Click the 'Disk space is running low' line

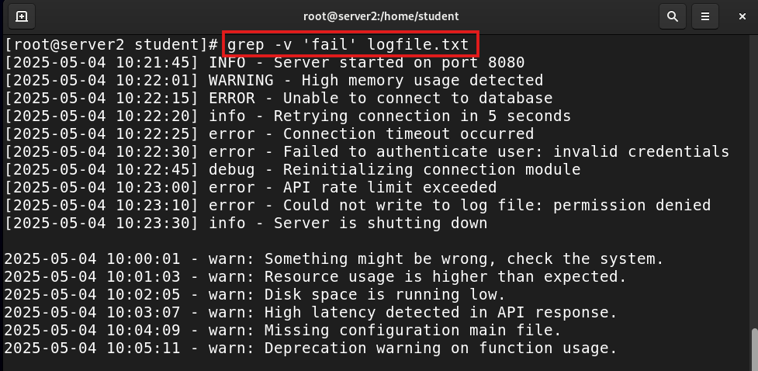pos(254,295)
